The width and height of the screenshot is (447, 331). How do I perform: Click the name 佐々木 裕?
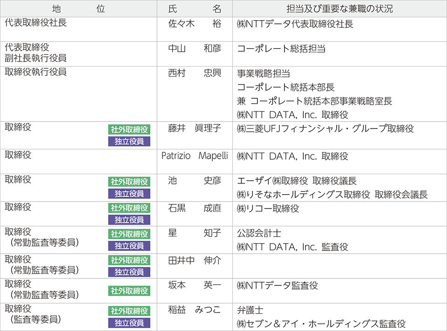click(195, 24)
